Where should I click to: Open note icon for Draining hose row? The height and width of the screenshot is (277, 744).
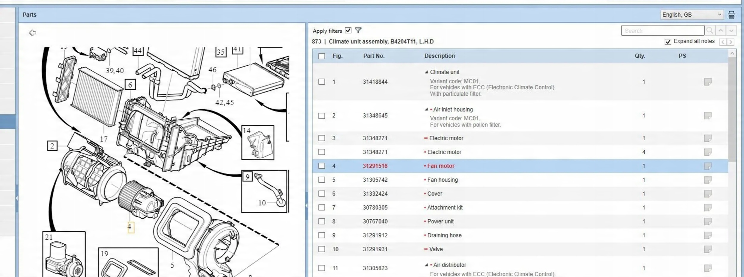708,235
